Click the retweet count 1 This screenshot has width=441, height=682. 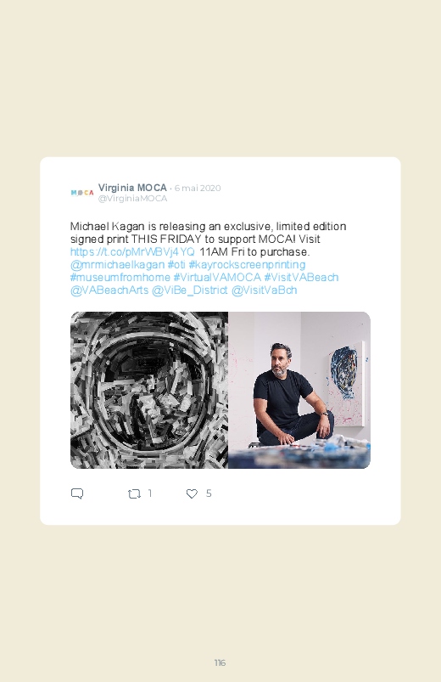[150, 493]
